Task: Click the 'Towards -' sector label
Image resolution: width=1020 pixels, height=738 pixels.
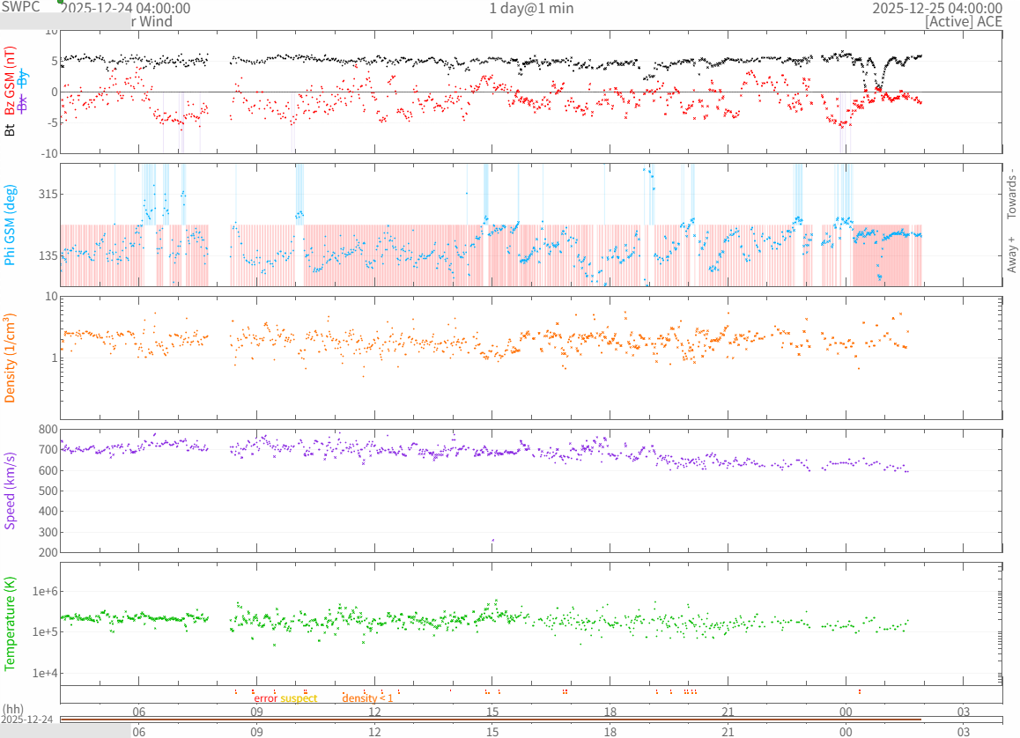Action: click(1012, 194)
